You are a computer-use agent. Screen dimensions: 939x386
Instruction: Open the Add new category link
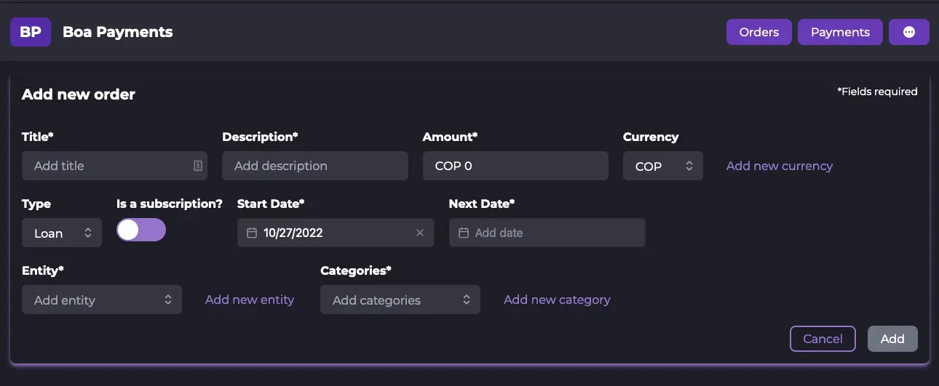click(557, 299)
